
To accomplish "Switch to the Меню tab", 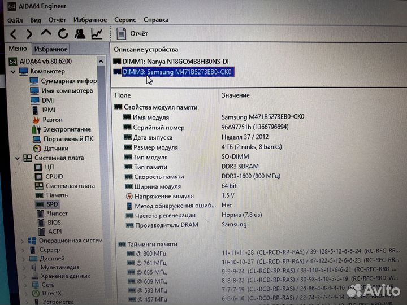I will tap(18, 49).
